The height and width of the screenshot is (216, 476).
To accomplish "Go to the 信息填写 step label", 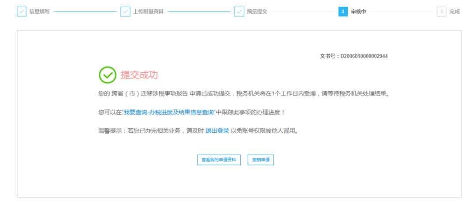I will (x=39, y=12).
